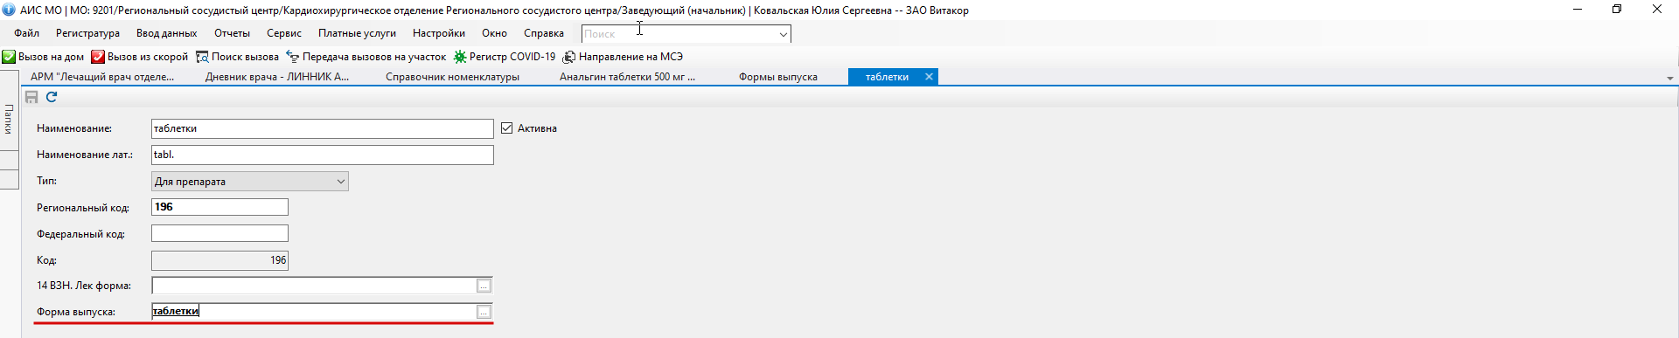1679x338 pixels.
Task: Click the АИС МО application icon
Action: click(x=9, y=10)
